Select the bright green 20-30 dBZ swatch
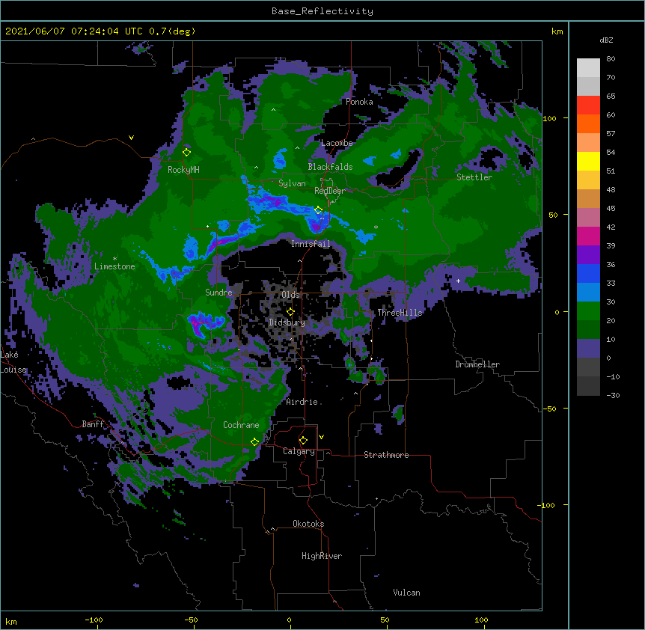Viewport: 645px width, 630px height. (x=588, y=311)
